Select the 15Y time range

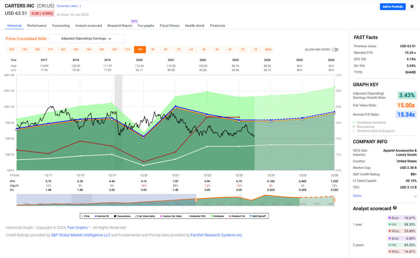(76, 50)
